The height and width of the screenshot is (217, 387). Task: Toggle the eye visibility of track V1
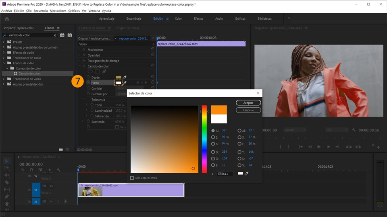pos(51,186)
